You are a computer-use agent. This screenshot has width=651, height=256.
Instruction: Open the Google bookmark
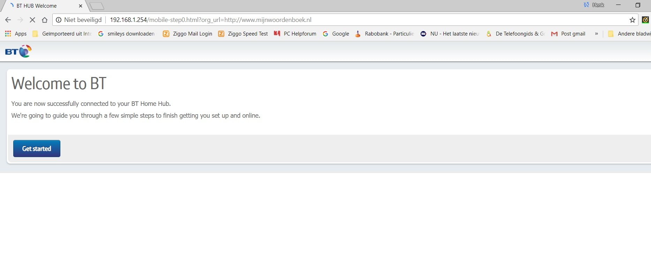336,34
